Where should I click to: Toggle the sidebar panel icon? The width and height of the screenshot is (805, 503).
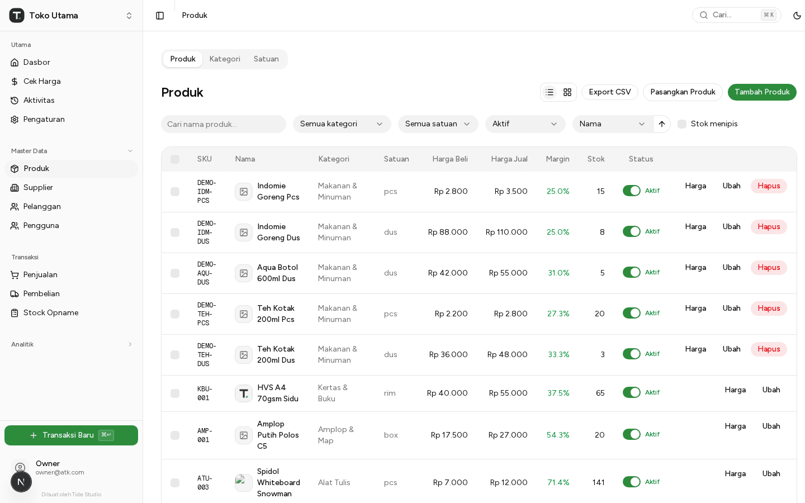pyautogui.click(x=160, y=16)
